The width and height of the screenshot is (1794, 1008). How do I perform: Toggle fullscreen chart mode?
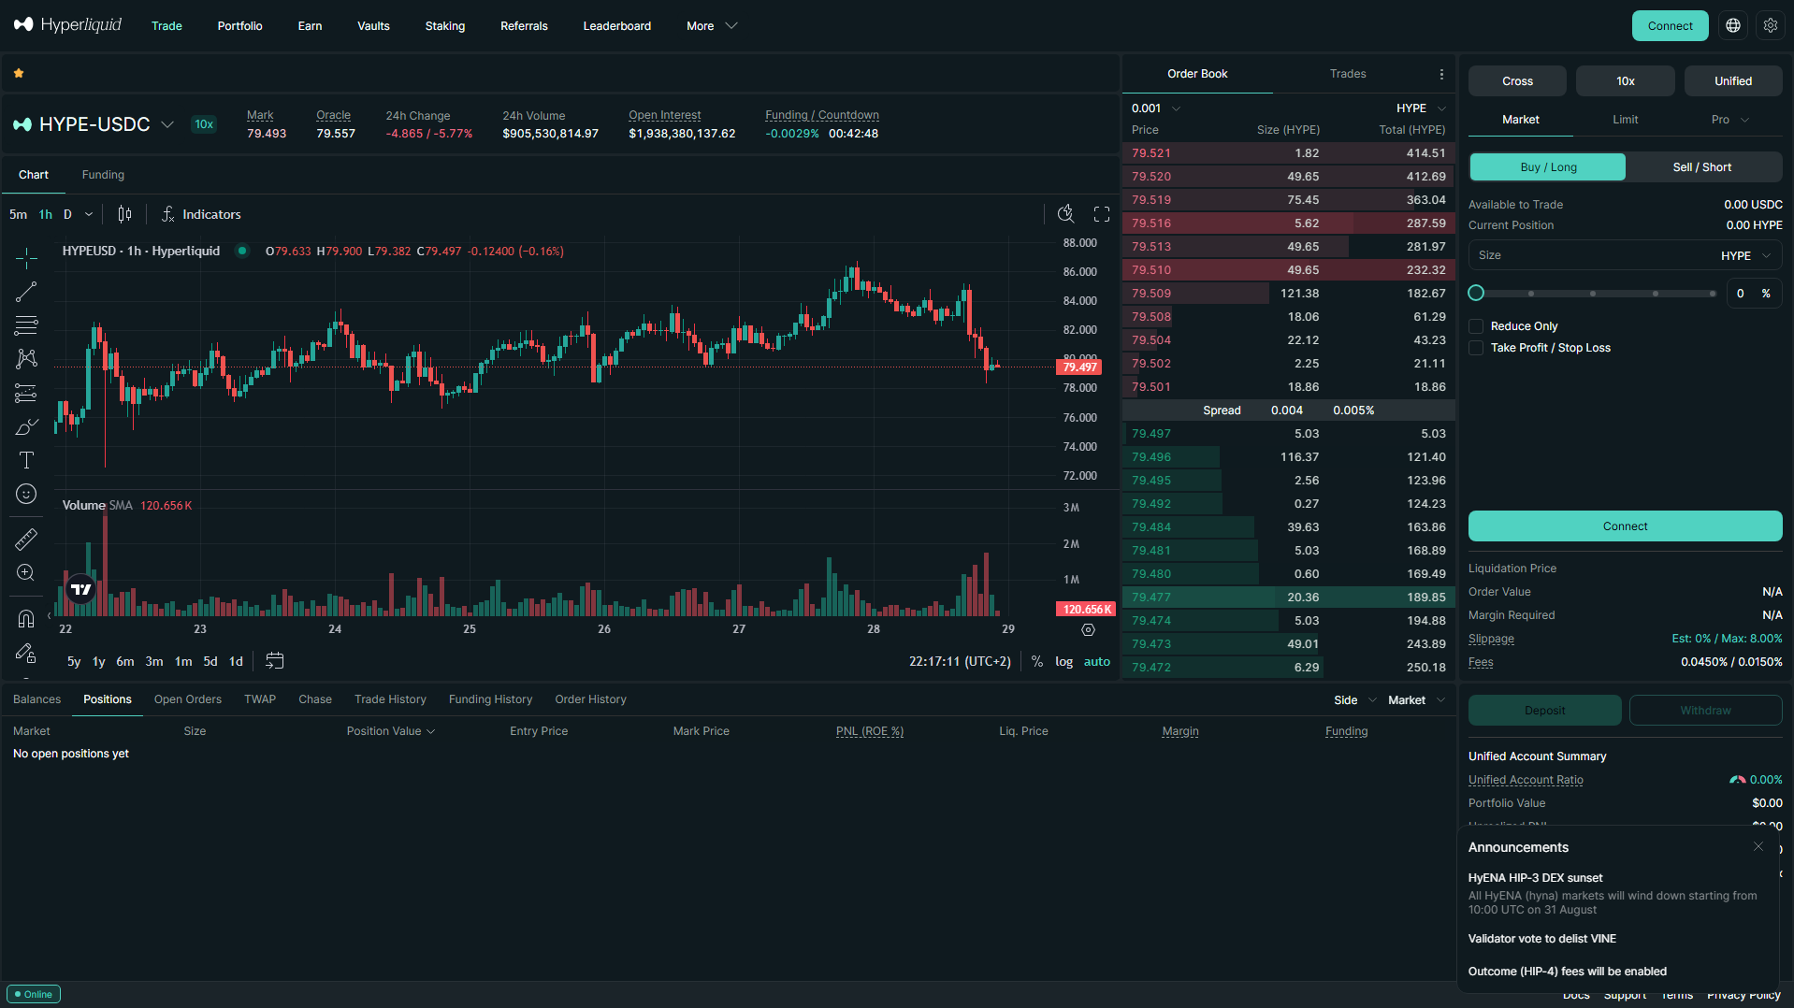coord(1102,214)
